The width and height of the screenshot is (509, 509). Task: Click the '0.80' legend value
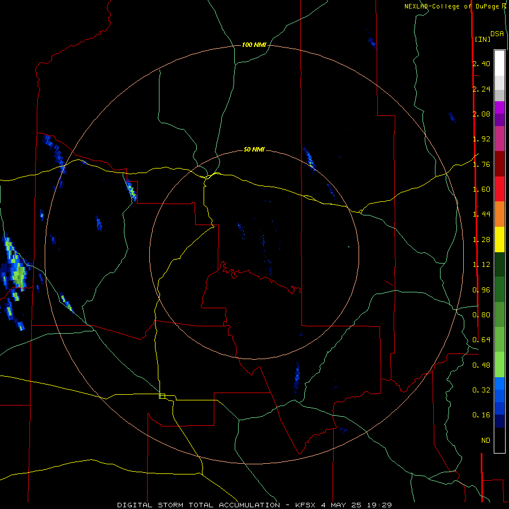pos(481,315)
